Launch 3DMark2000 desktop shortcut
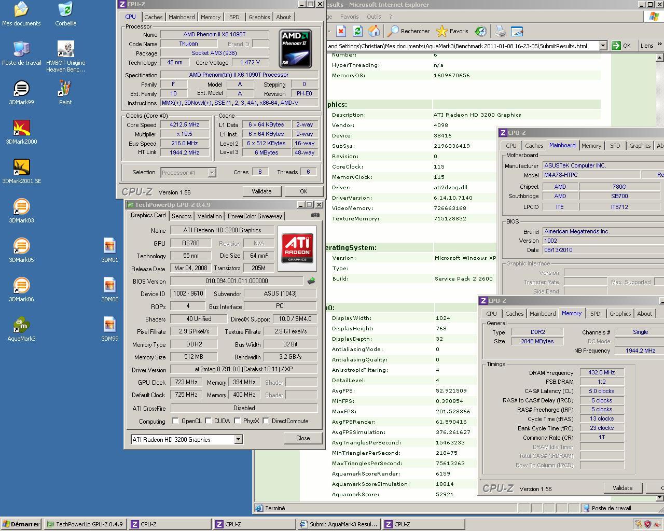The image size is (664, 531). pos(21,132)
